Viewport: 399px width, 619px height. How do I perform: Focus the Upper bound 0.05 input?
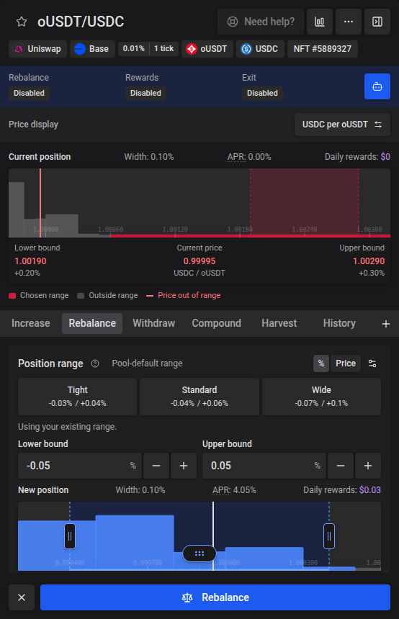pyautogui.click(x=264, y=466)
